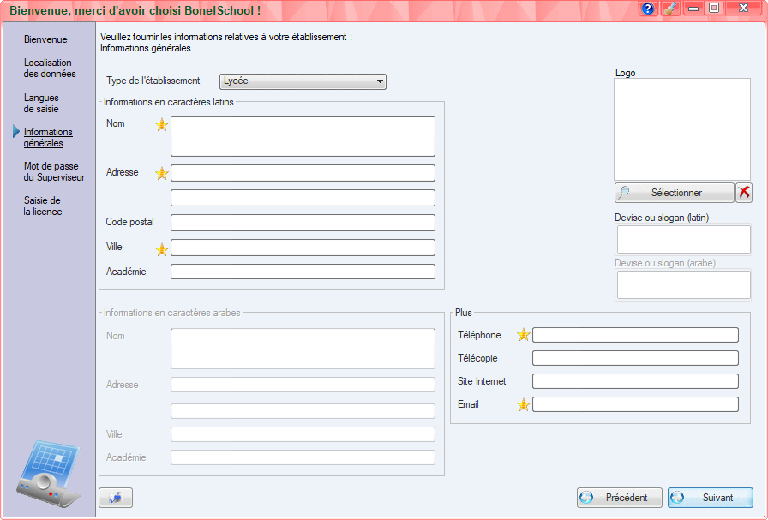768x520 pixels.
Task: Open Mot de passe du Superviseur step
Action: click(54, 172)
